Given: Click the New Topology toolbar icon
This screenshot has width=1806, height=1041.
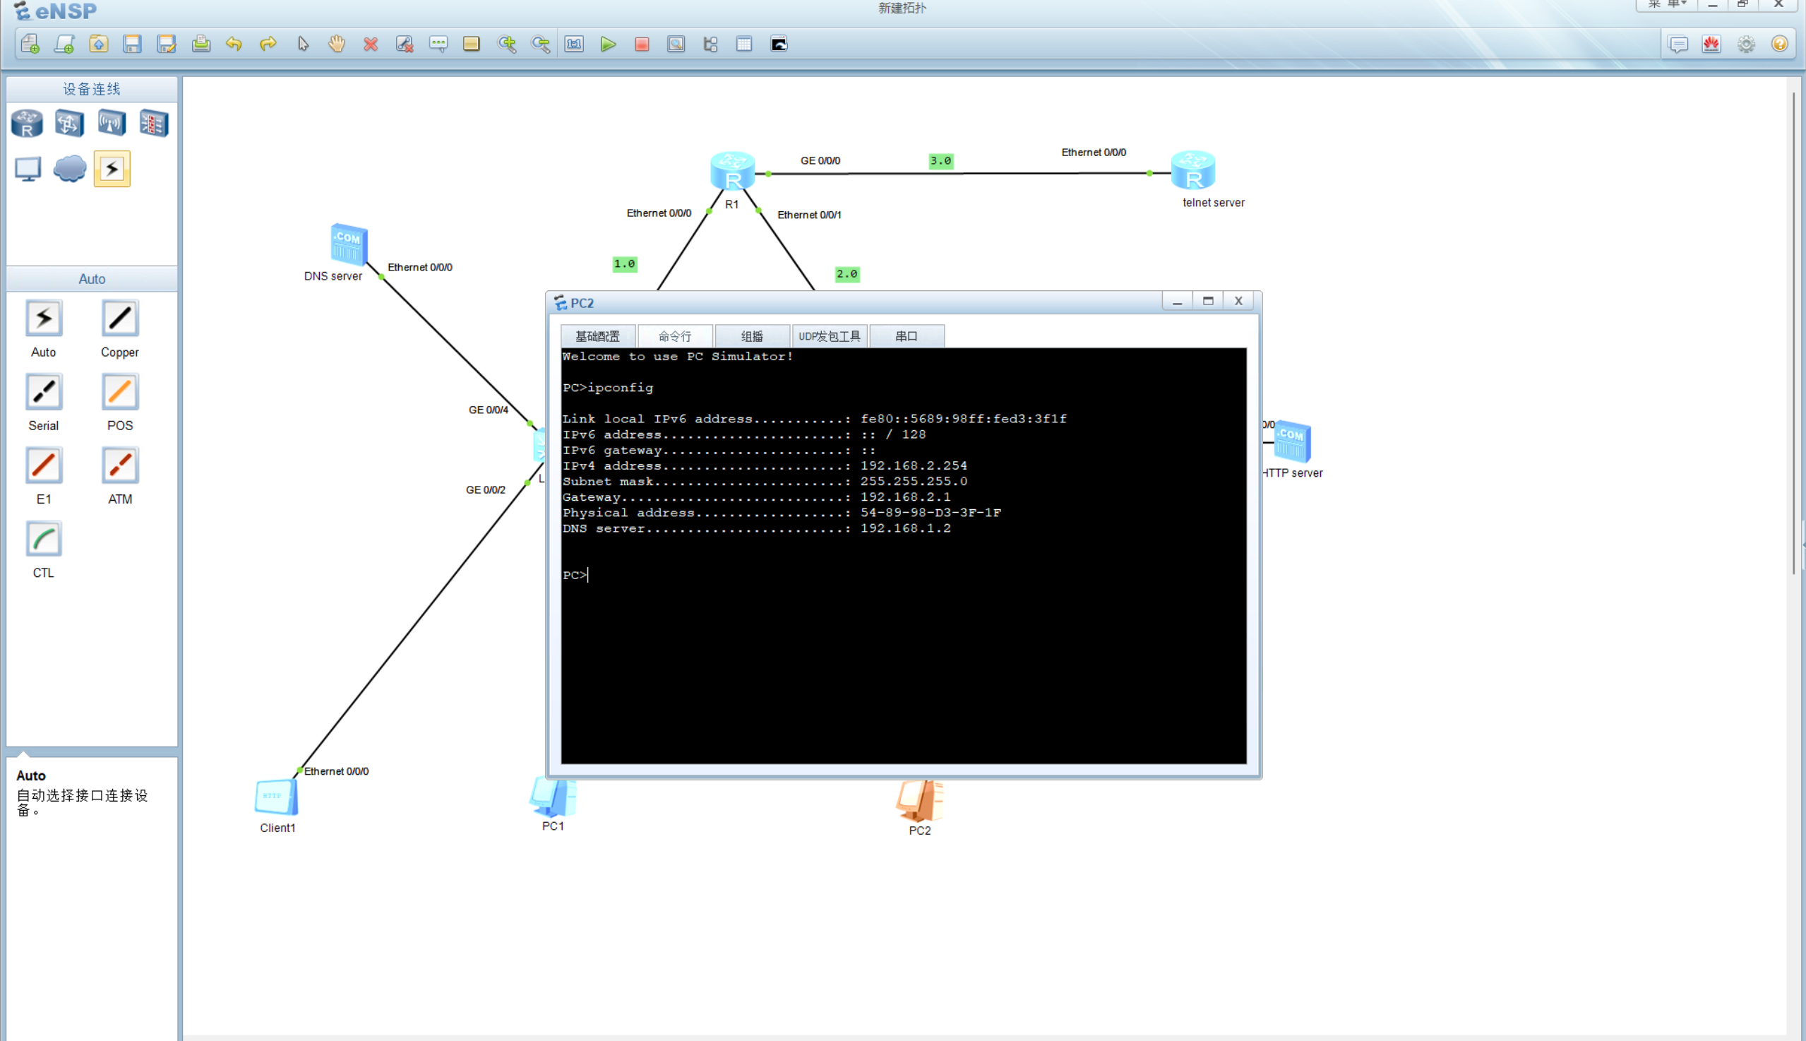Looking at the screenshot, I should click(x=30, y=44).
